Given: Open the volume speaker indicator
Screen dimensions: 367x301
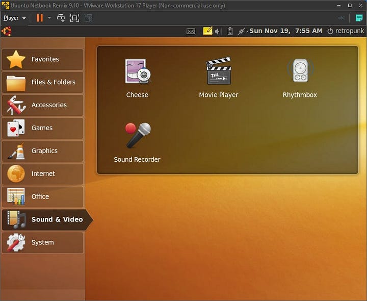Looking at the screenshot, I should tap(218, 31).
